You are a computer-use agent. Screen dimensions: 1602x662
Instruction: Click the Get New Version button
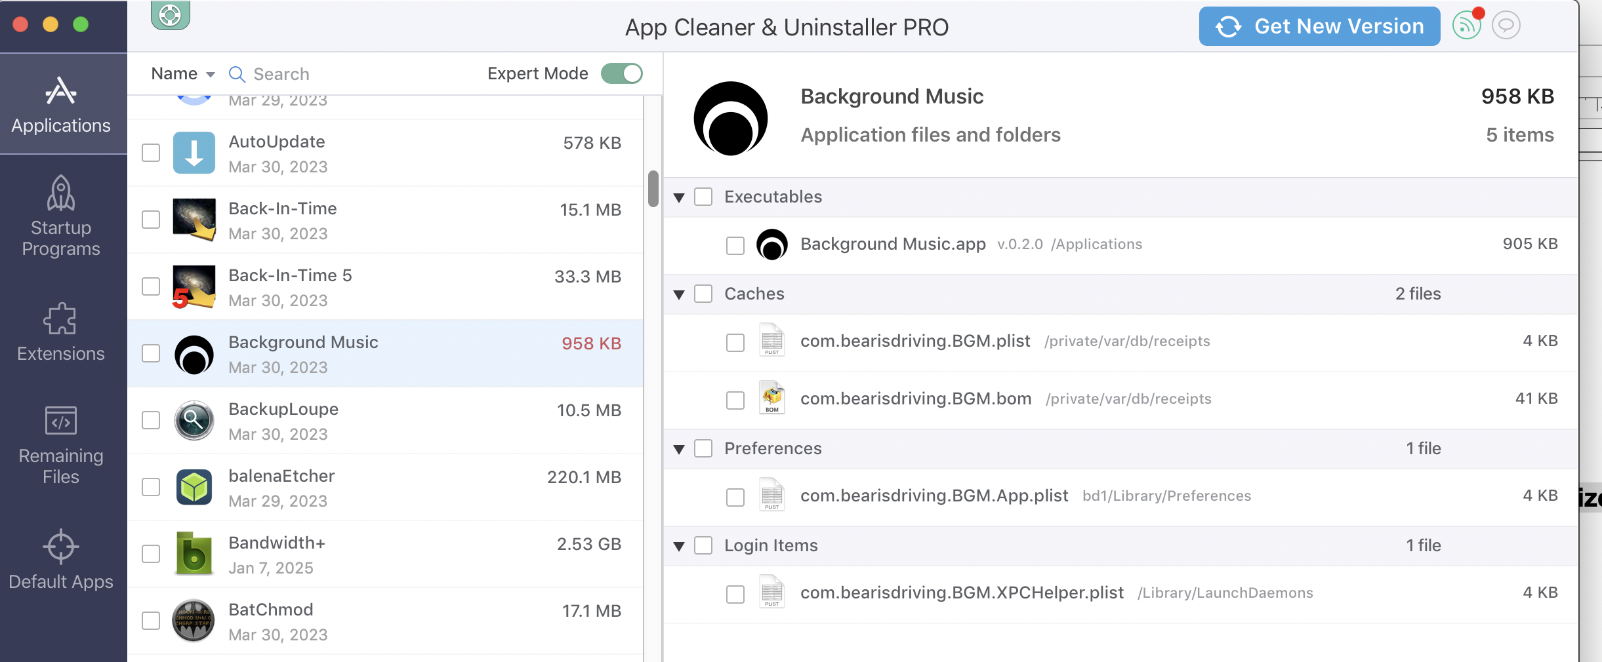(x=1319, y=26)
